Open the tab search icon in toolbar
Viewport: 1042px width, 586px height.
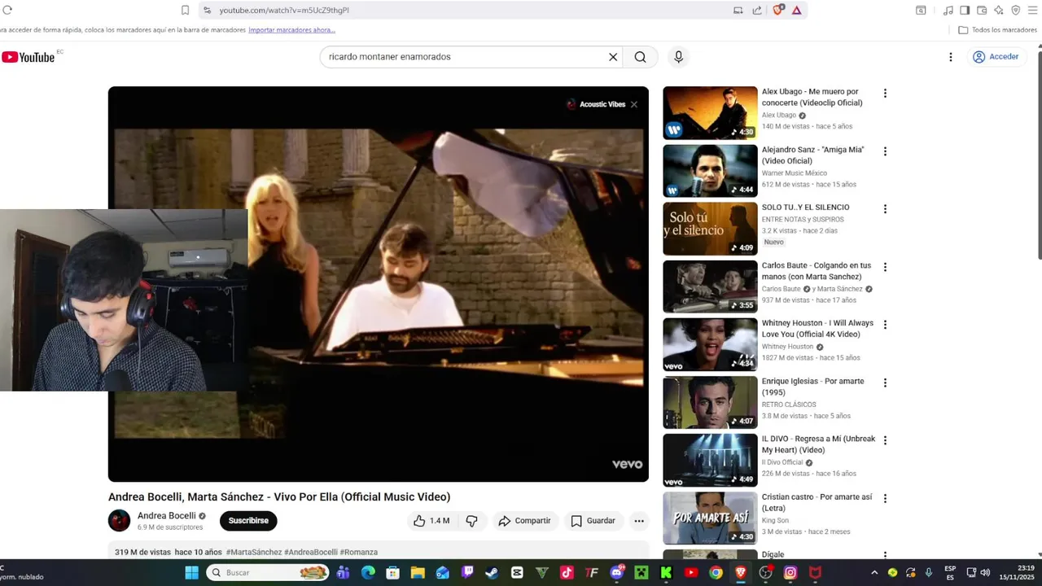921,10
